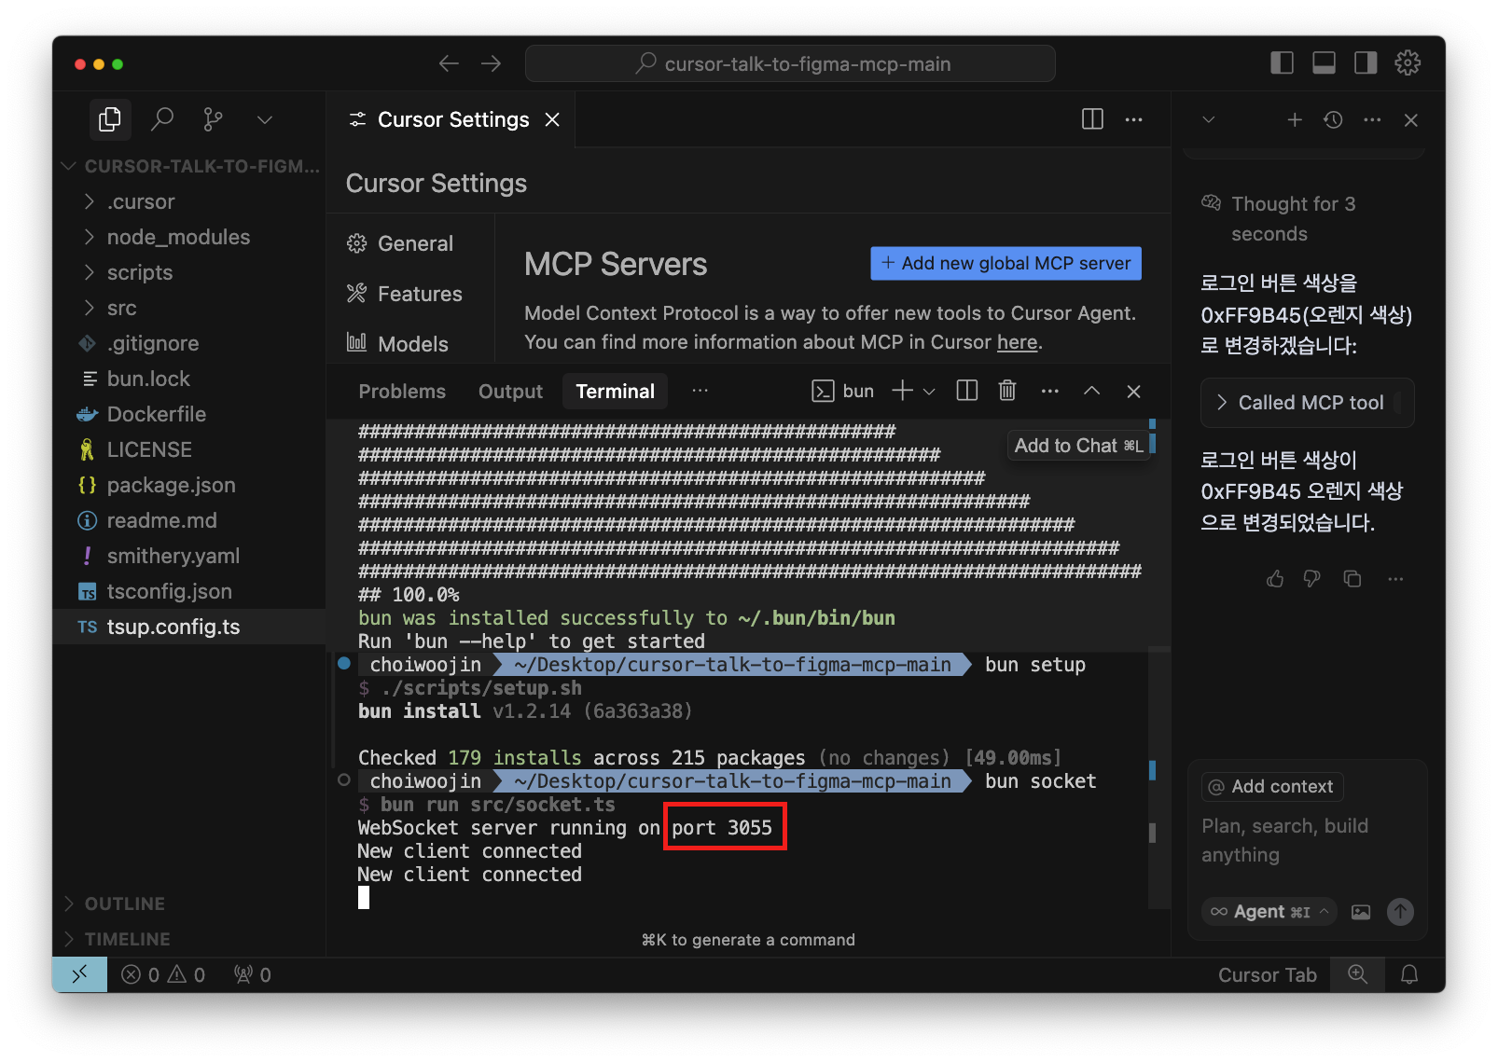Show chat history clock icon
The image size is (1498, 1062).
[1333, 119]
